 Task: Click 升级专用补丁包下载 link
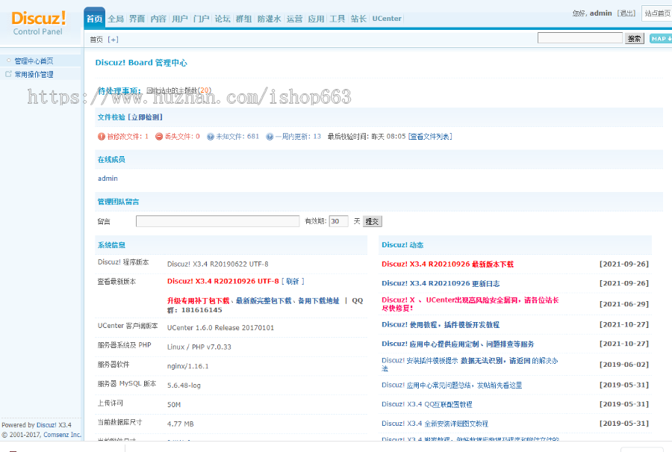[x=198, y=300]
